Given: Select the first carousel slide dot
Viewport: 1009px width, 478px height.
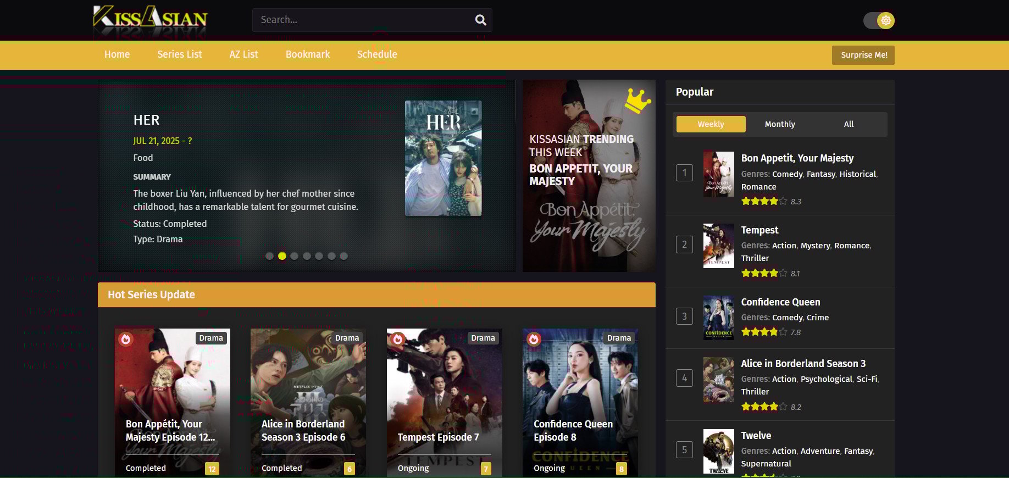Looking at the screenshot, I should 269,256.
